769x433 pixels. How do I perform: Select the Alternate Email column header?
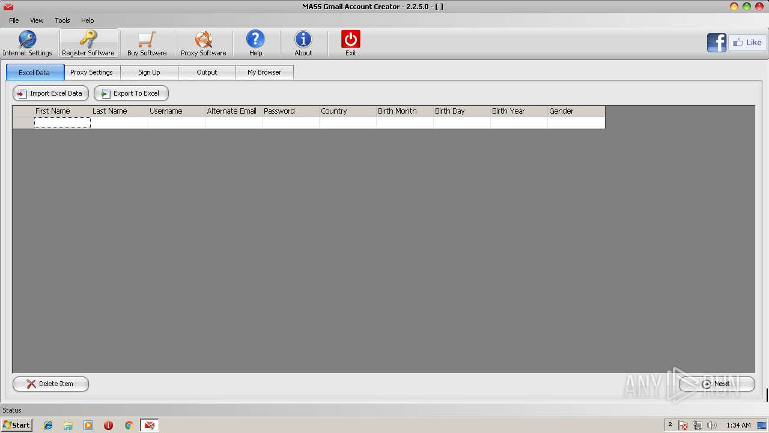[x=234, y=111]
